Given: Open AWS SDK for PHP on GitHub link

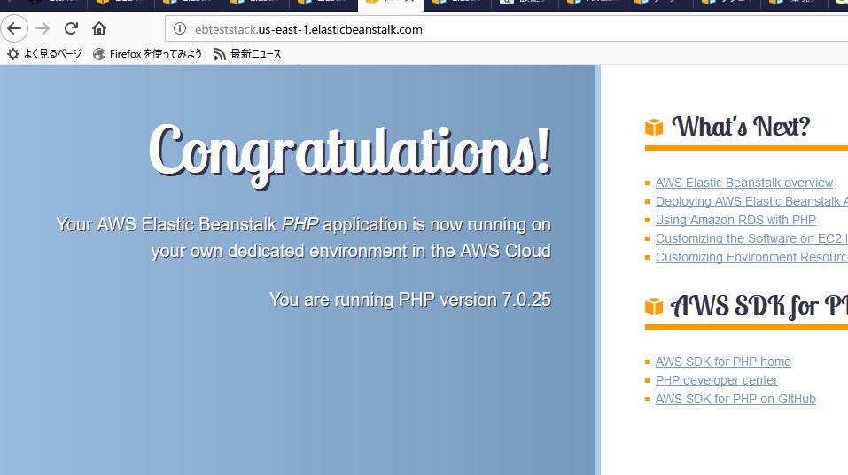Looking at the screenshot, I should pyautogui.click(x=735, y=399).
